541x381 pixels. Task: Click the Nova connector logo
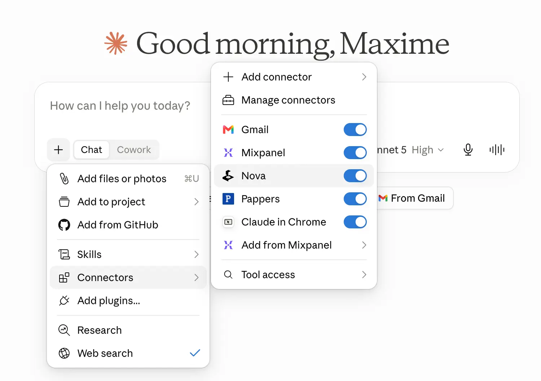pos(228,176)
